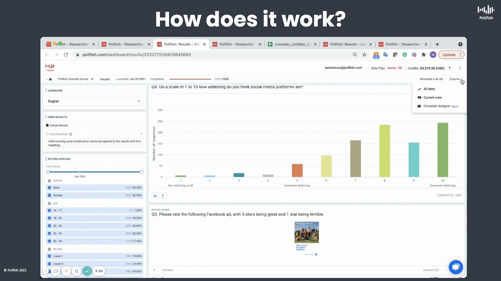Open the Crosstab designer option
The width and height of the screenshot is (501, 281).
tap(437, 106)
